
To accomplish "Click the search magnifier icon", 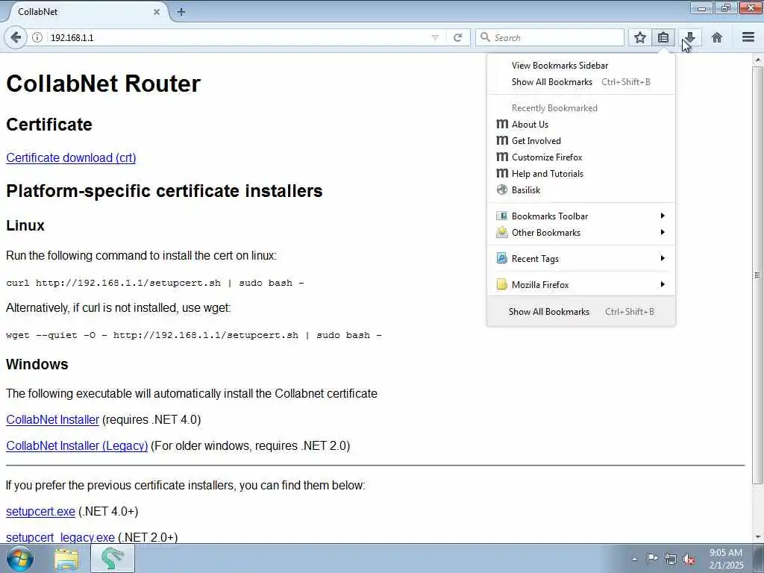I will click(x=485, y=37).
